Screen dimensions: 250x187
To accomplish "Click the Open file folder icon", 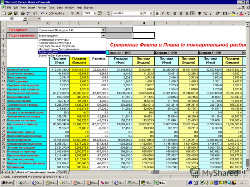I will pyautogui.click(x=10, y=13).
